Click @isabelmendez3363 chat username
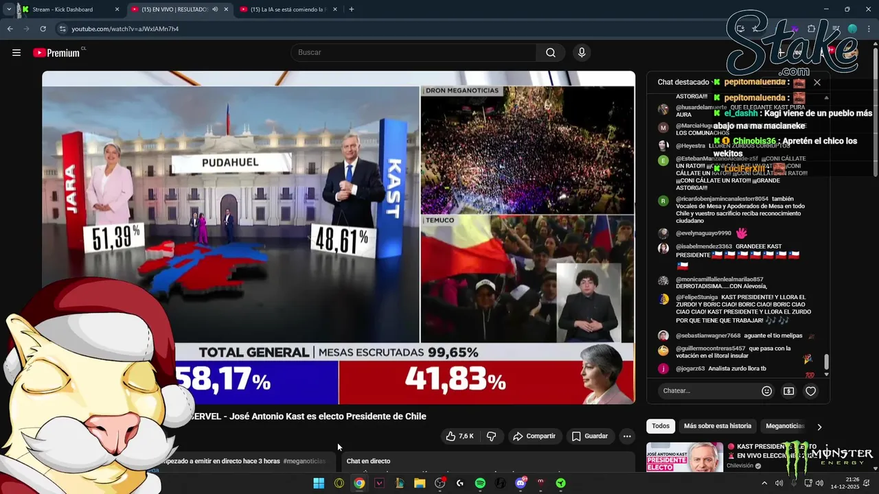Viewport: 879px width, 494px height. coord(704,246)
